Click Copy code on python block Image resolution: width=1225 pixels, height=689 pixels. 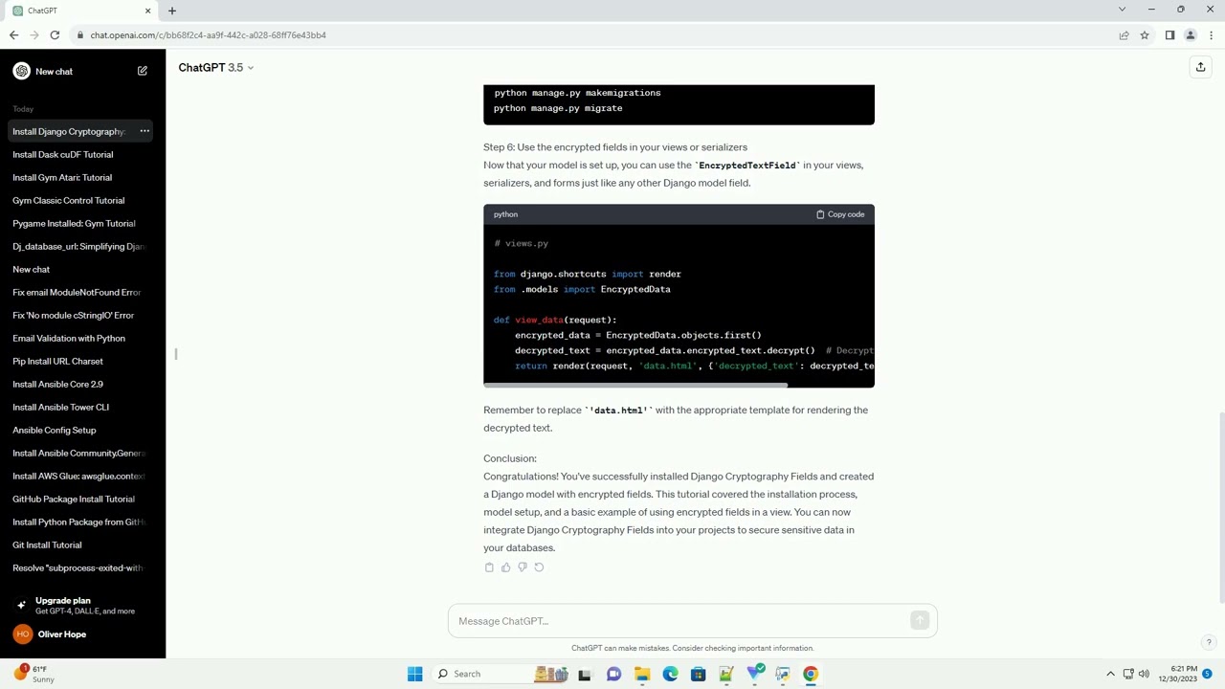tap(840, 214)
